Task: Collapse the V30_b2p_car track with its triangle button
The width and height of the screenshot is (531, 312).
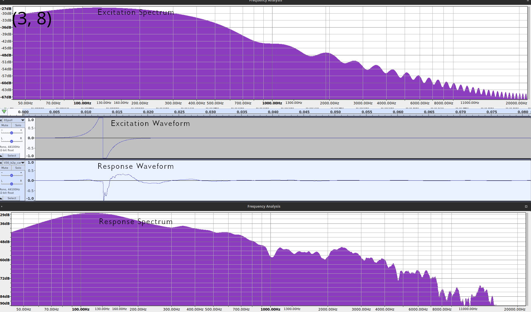Action: pos(1,198)
